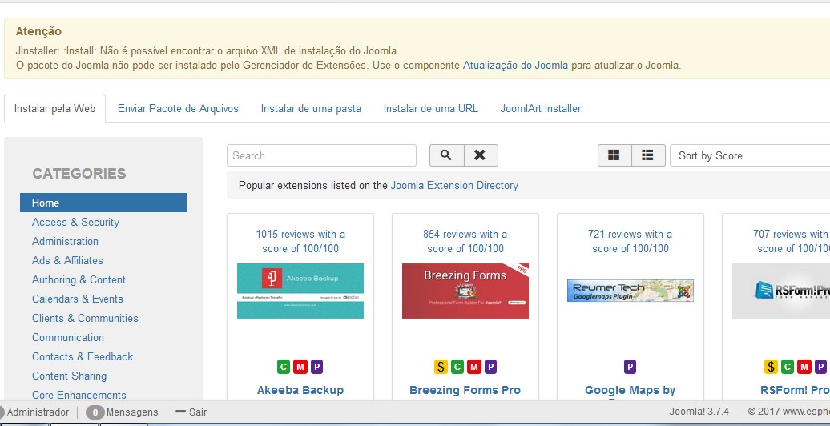Select the Calendars & Events category
830x426 pixels.
pos(77,299)
